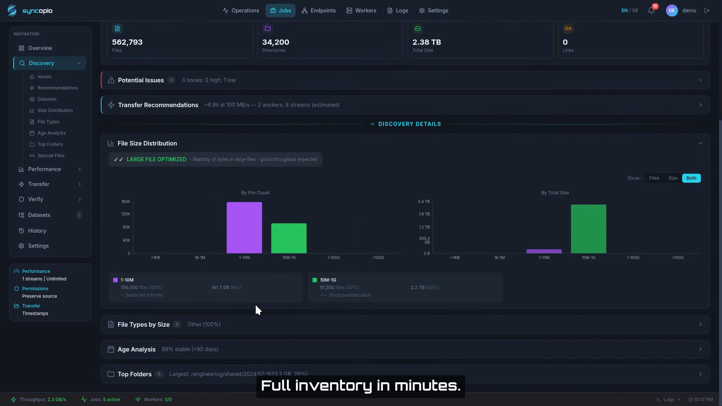Select the Both chart view
The height and width of the screenshot is (406, 722).
click(691, 178)
